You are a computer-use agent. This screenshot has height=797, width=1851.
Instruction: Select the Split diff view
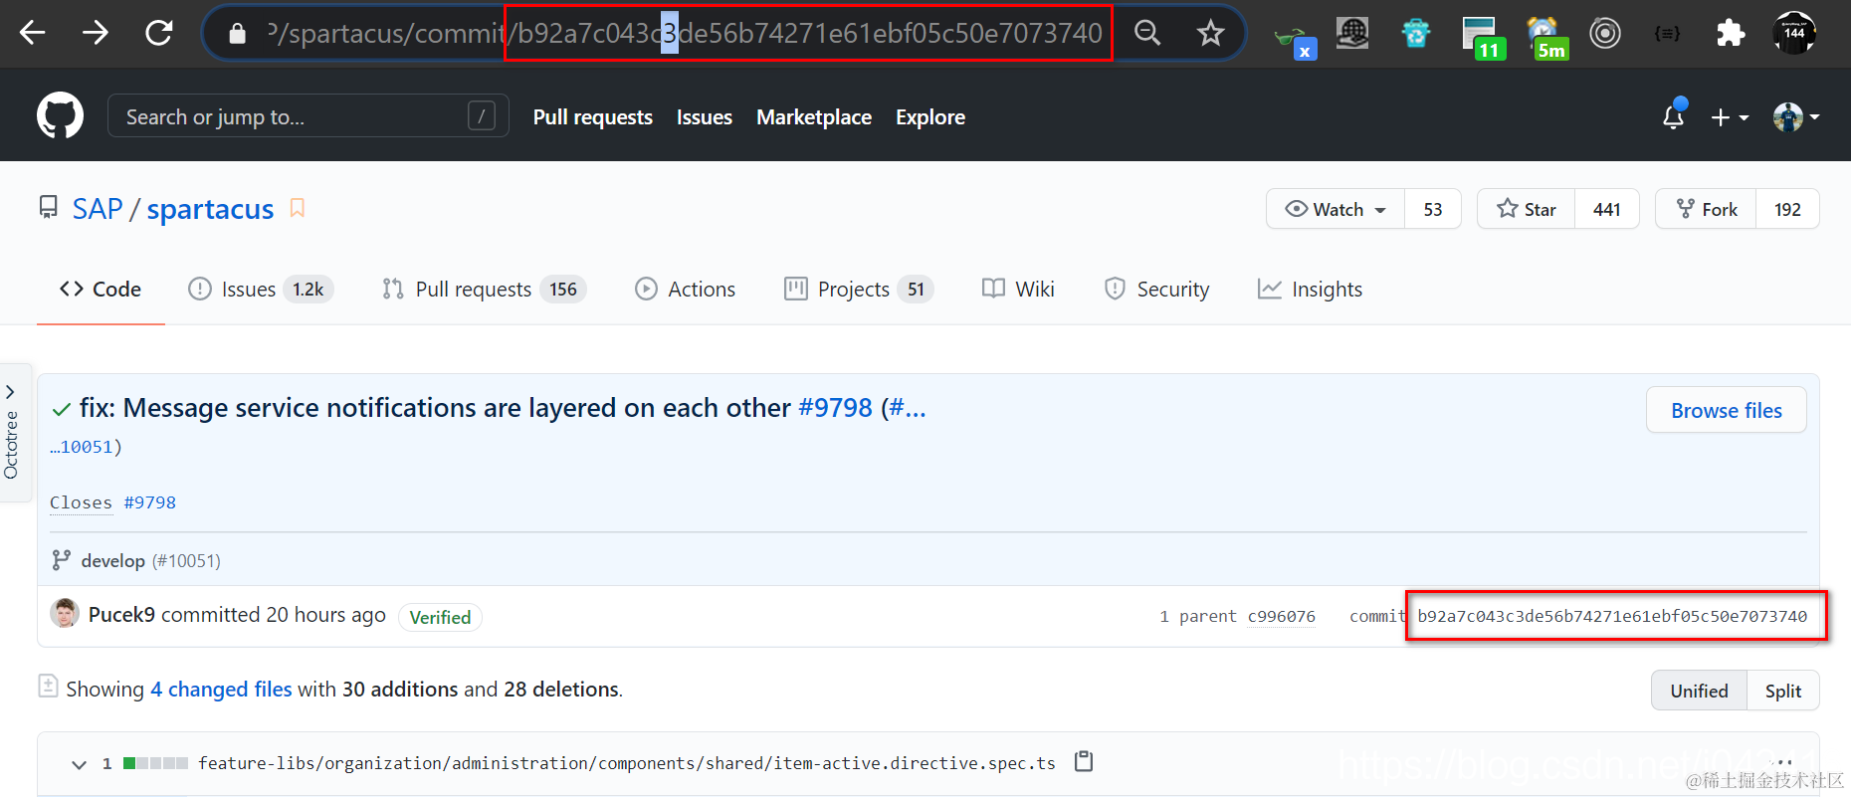[x=1782, y=691]
